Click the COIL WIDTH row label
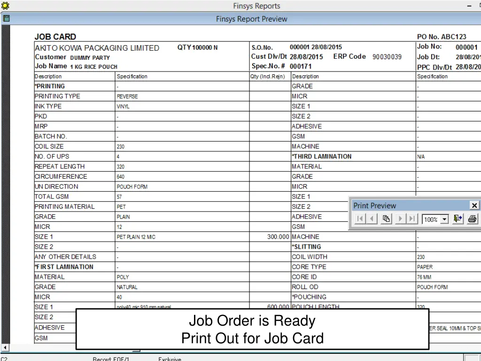The image size is (481, 361). point(310,257)
